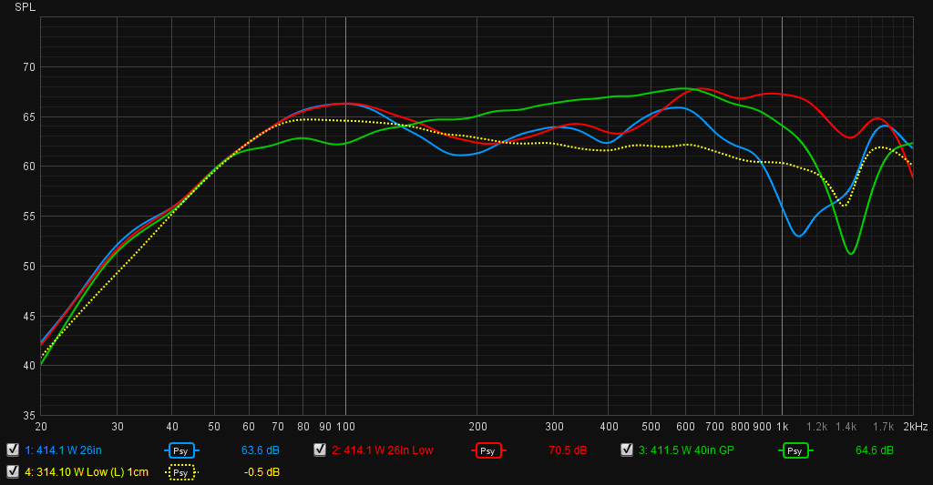Click the yellow dotted Psy smoothing indicator
Viewport: 933px width, 485px height.
click(181, 472)
